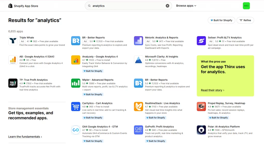
Task: Open Cartlytics cart icon
Action: pos(76,107)
